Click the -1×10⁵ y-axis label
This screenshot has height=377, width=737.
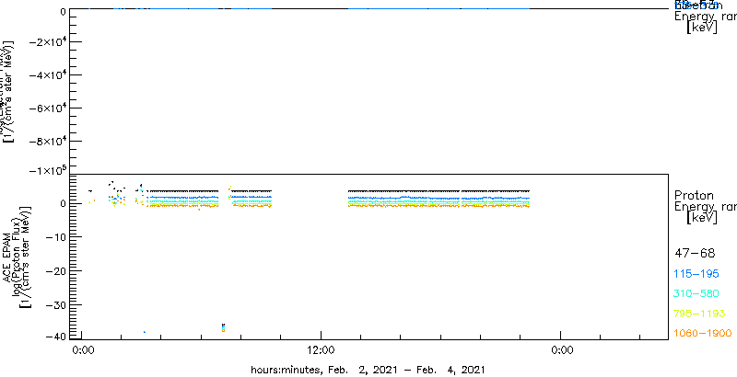(x=48, y=169)
